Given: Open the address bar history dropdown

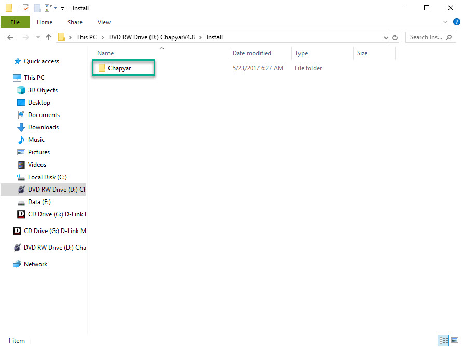Looking at the screenshot, I should click(x=386, y=37).
